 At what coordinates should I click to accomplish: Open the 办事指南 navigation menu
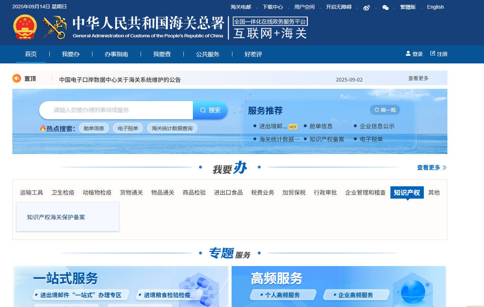pos(116,54)
